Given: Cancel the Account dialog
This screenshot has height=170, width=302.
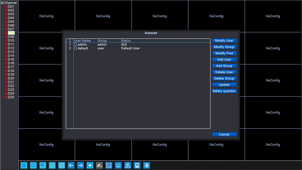Looking at the screenshot, I should (x=224, y=135).
